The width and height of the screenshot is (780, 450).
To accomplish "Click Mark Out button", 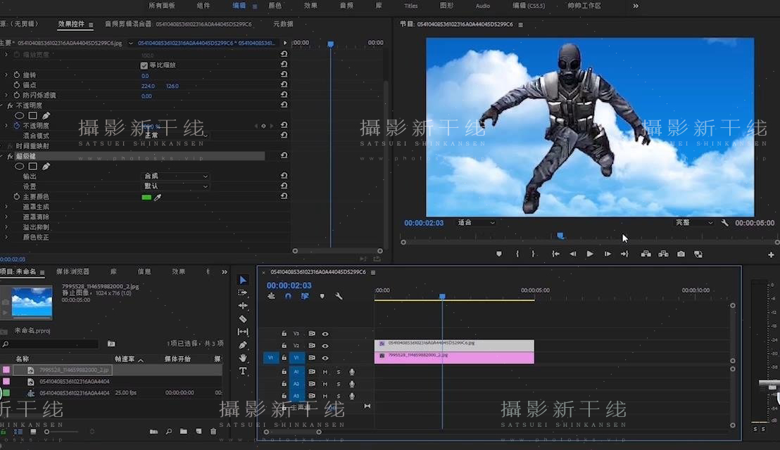I will pos(534,254).
